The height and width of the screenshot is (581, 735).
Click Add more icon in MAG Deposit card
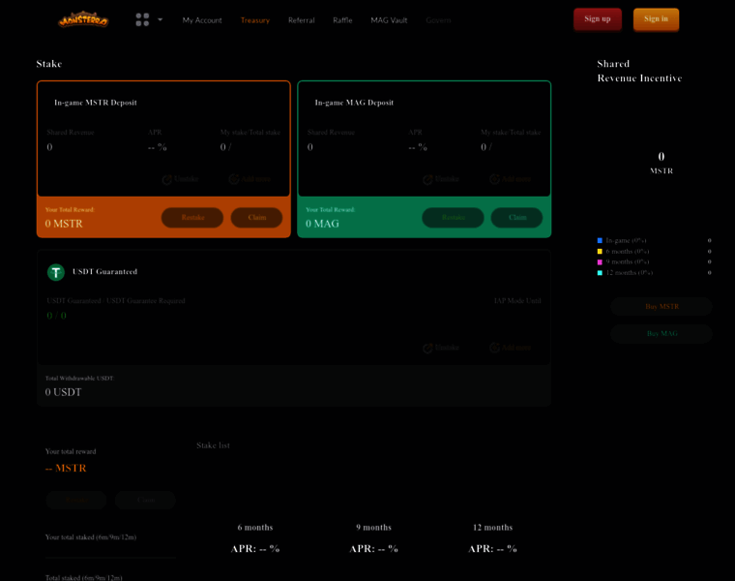coord(494,179)
